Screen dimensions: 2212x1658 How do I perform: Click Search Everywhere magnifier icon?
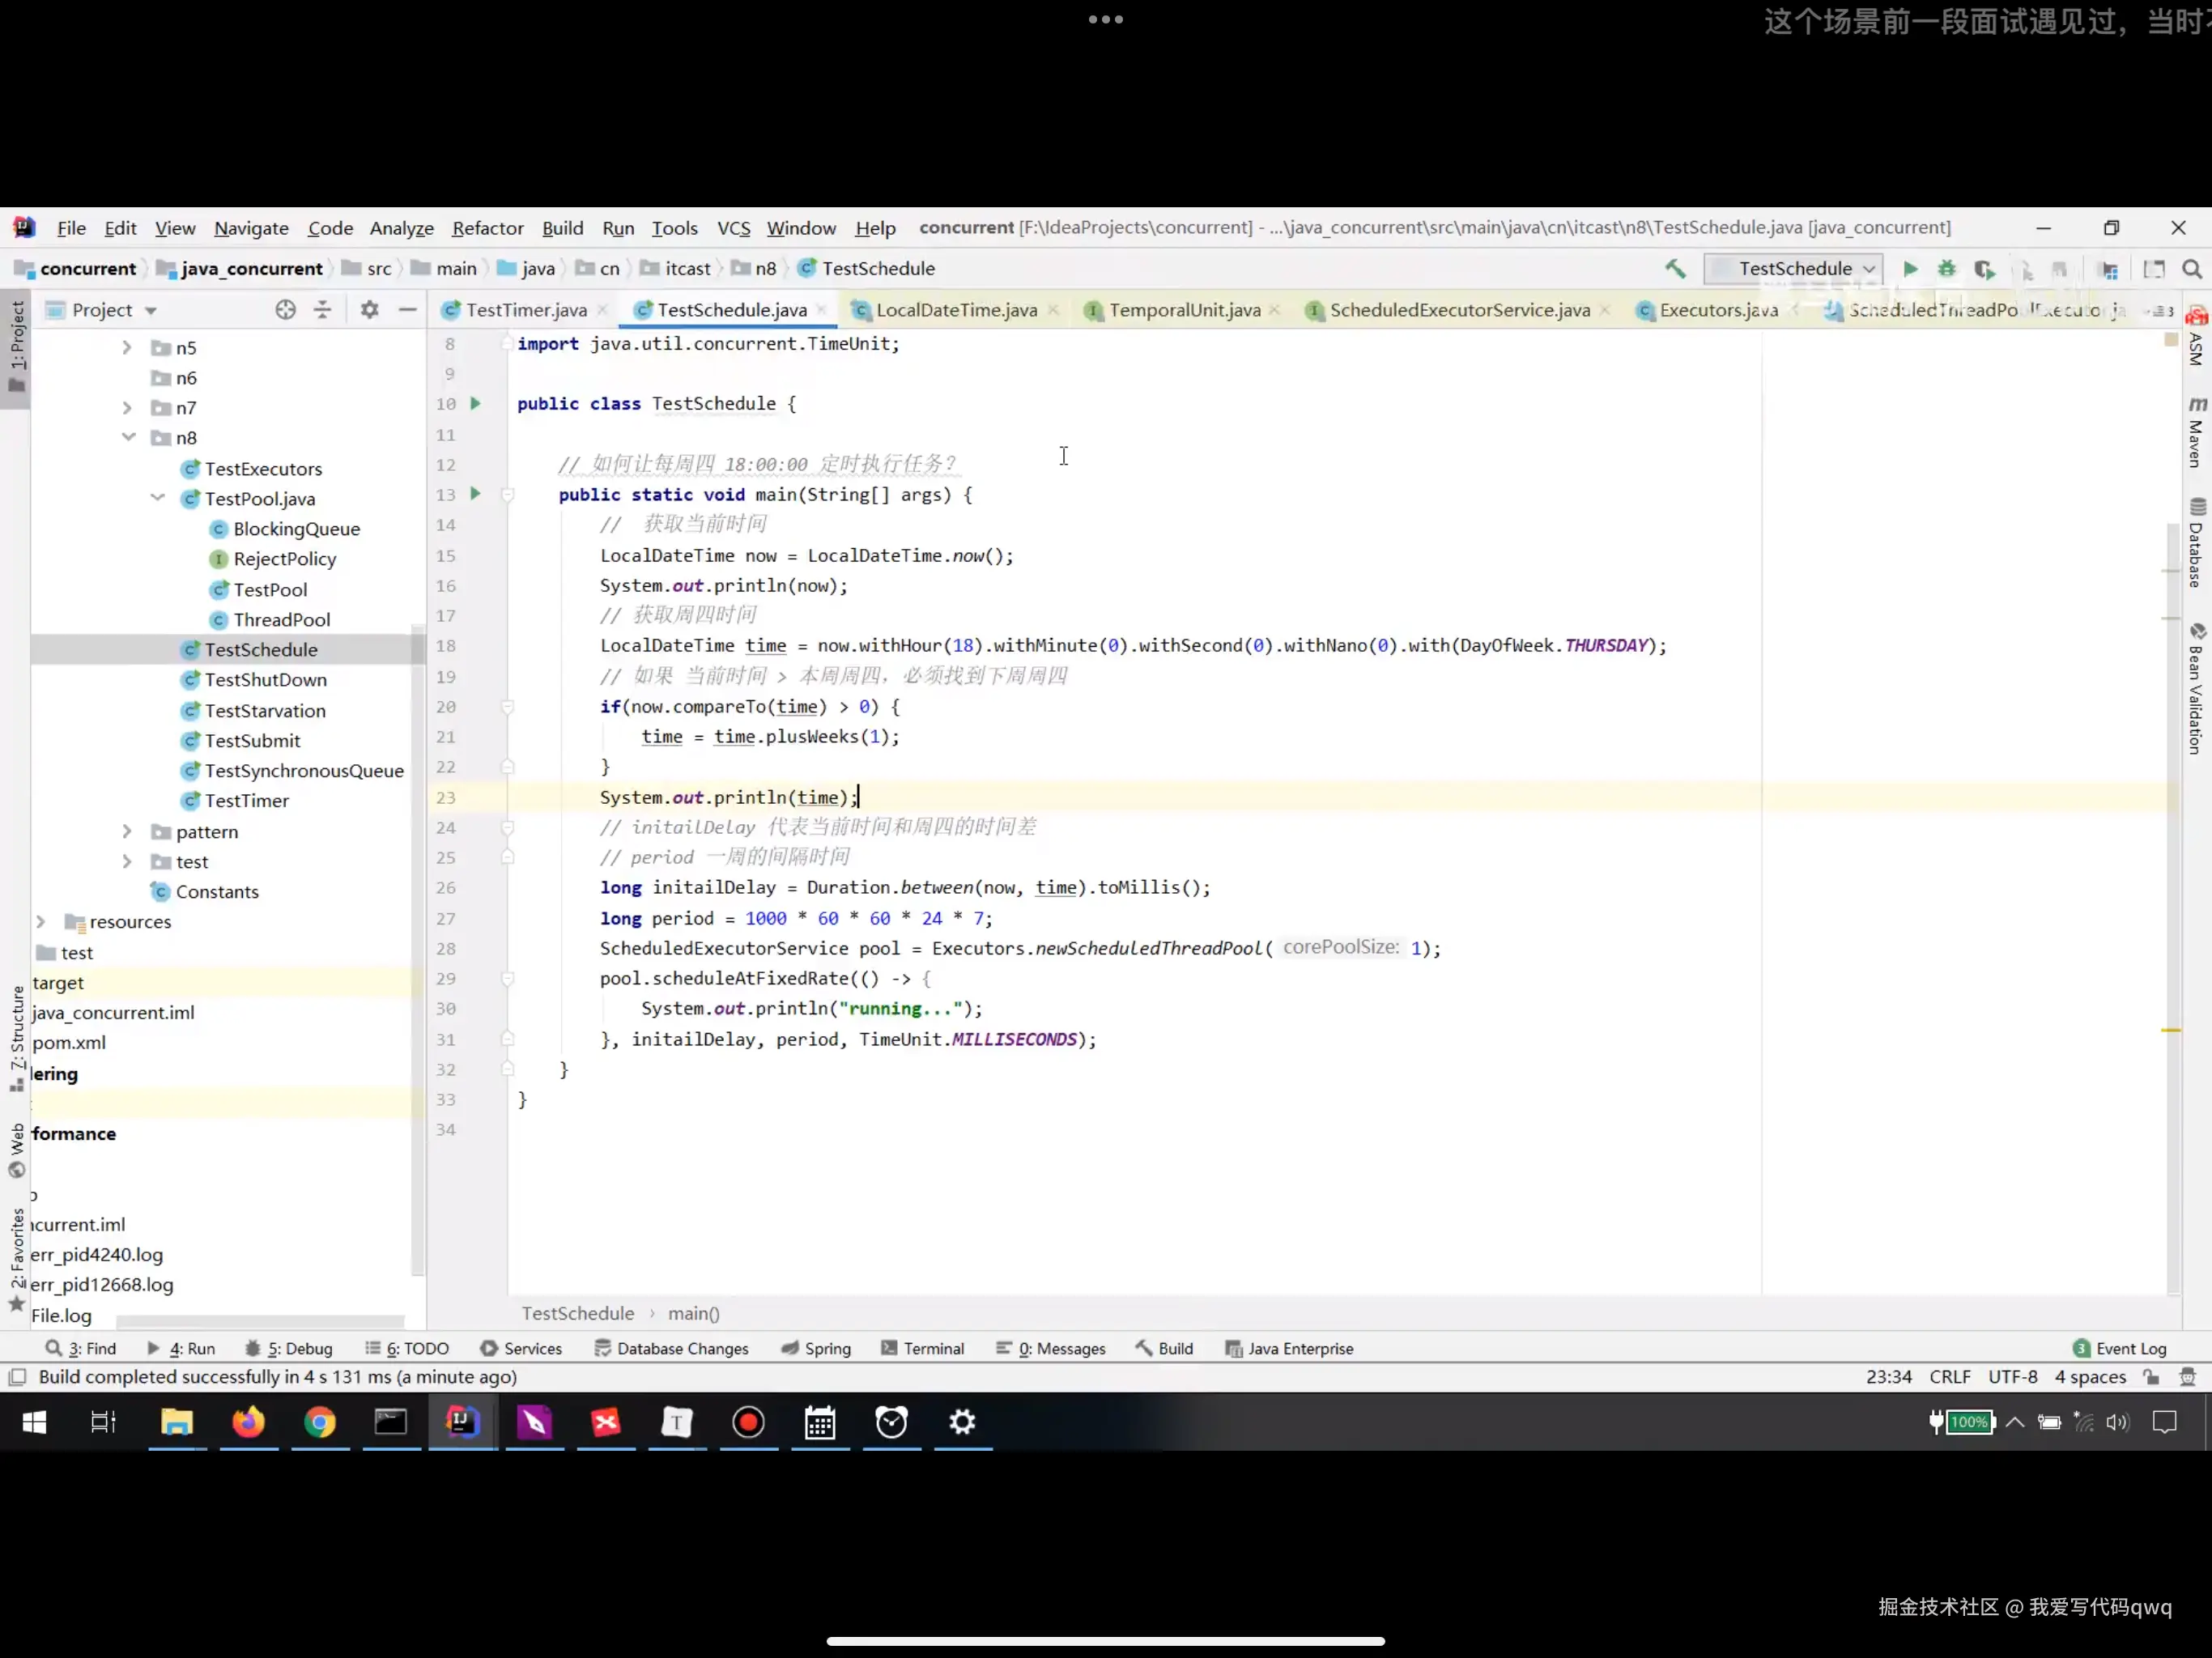click(x=2191, y=269)
